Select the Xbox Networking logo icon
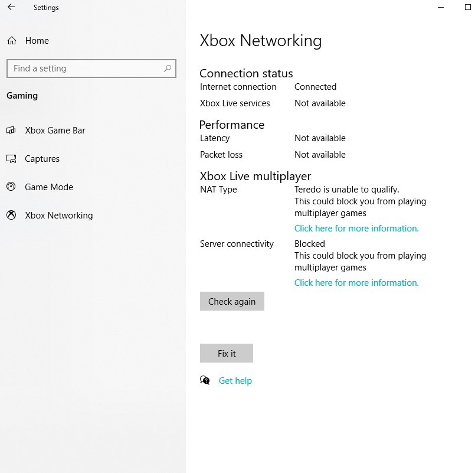Screen dimensions: 475x473 [x=11, y=215]
